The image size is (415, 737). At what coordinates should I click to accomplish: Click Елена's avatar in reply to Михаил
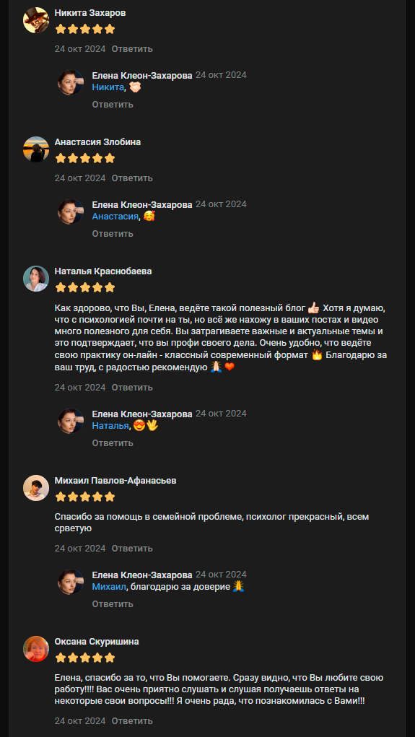[x=71, y=582]
